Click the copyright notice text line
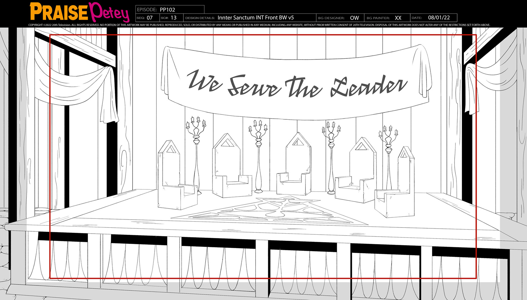The height and width of the screenshot is (300, 527). [259, 25]
